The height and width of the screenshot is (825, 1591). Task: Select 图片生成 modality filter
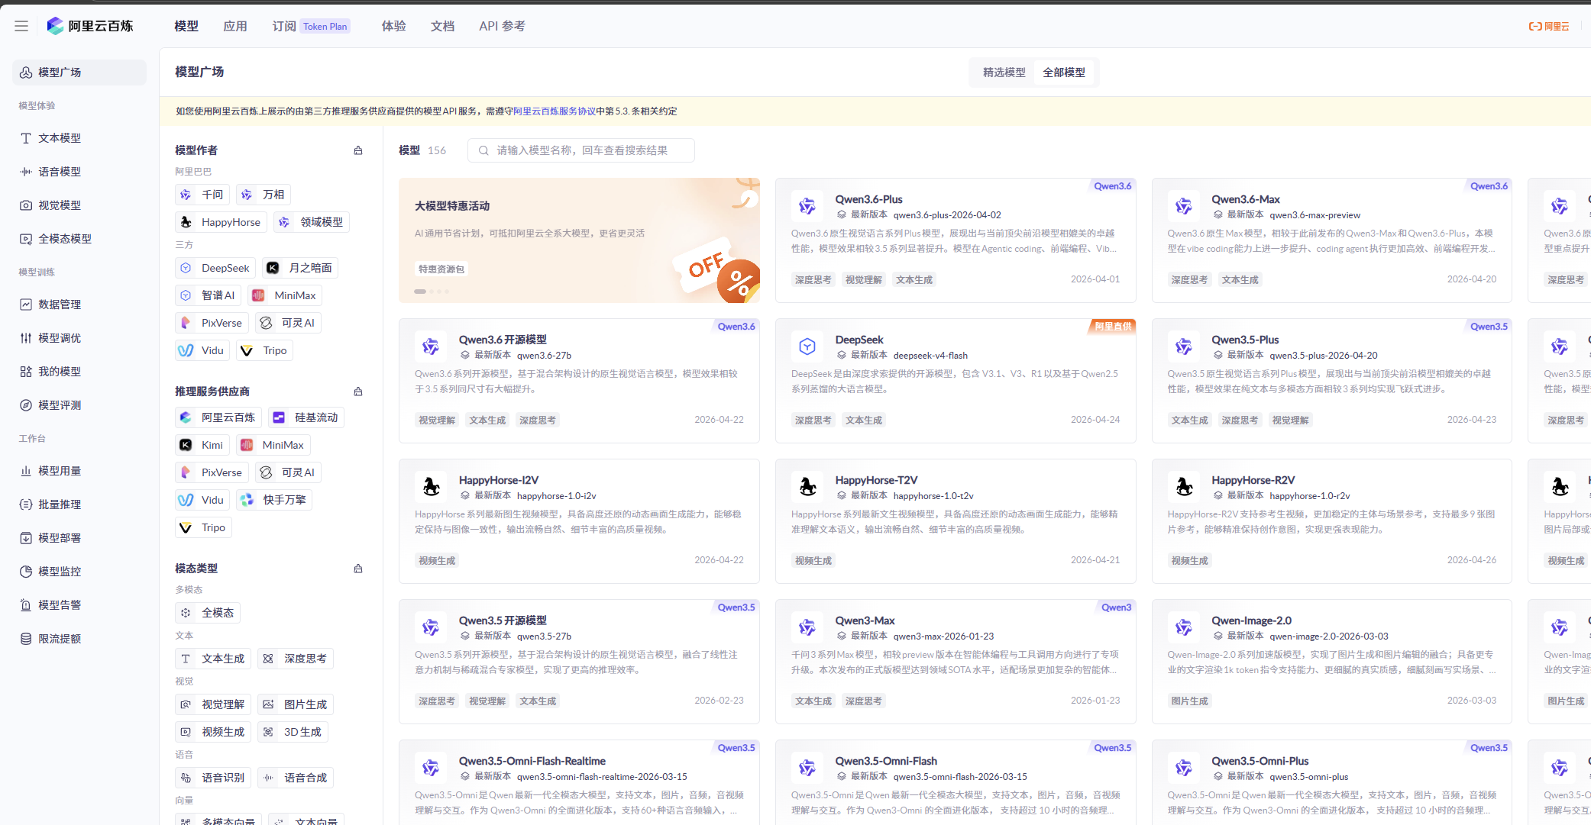(296, 704)
